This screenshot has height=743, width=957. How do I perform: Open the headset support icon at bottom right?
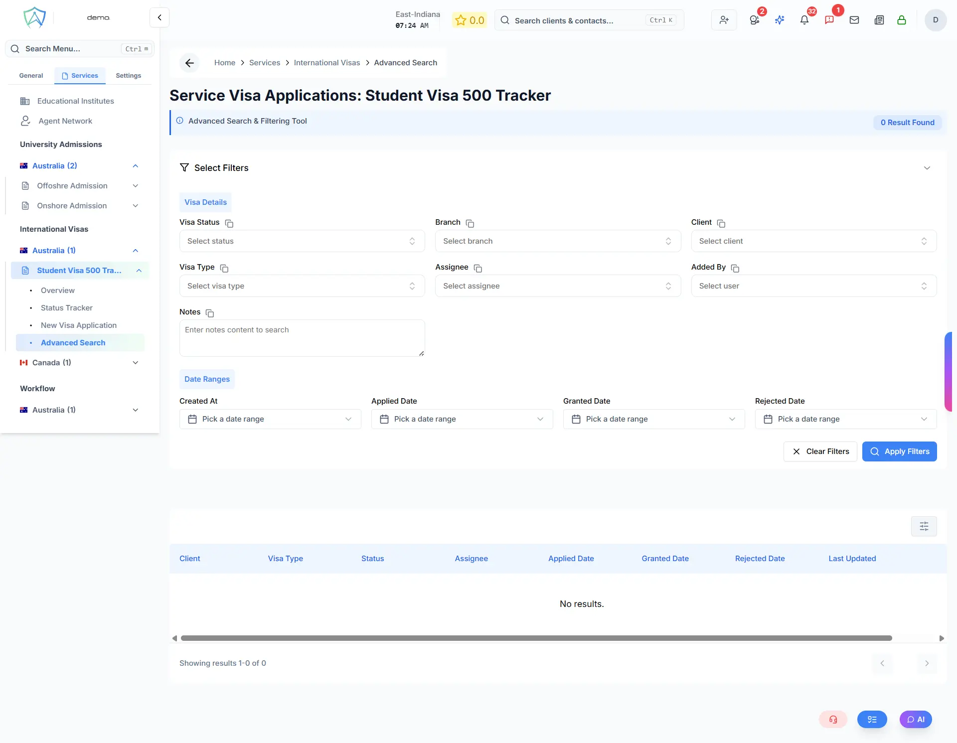(x=833, y=719)
